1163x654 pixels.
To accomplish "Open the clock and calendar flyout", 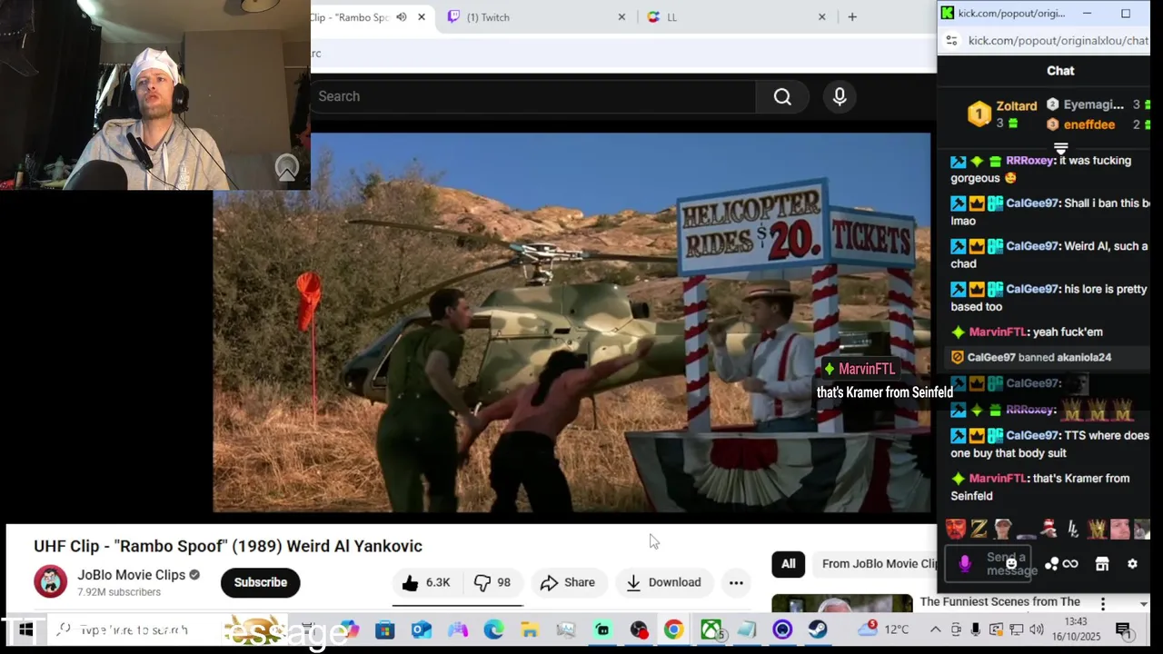I will 1076,629.
